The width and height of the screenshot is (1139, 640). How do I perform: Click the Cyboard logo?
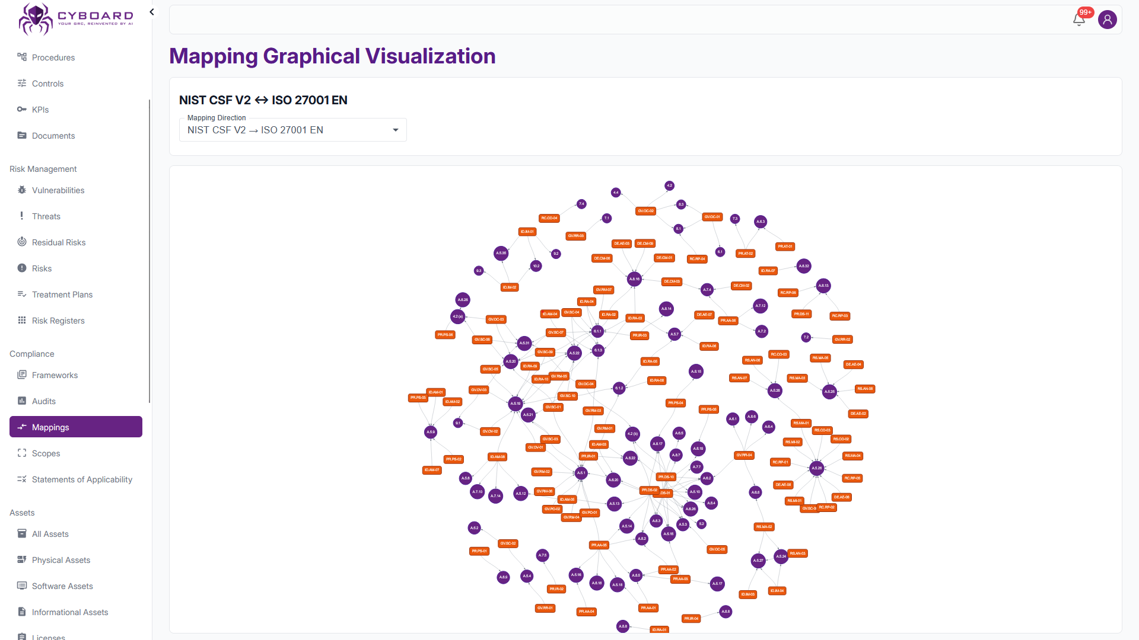[75, 19]
